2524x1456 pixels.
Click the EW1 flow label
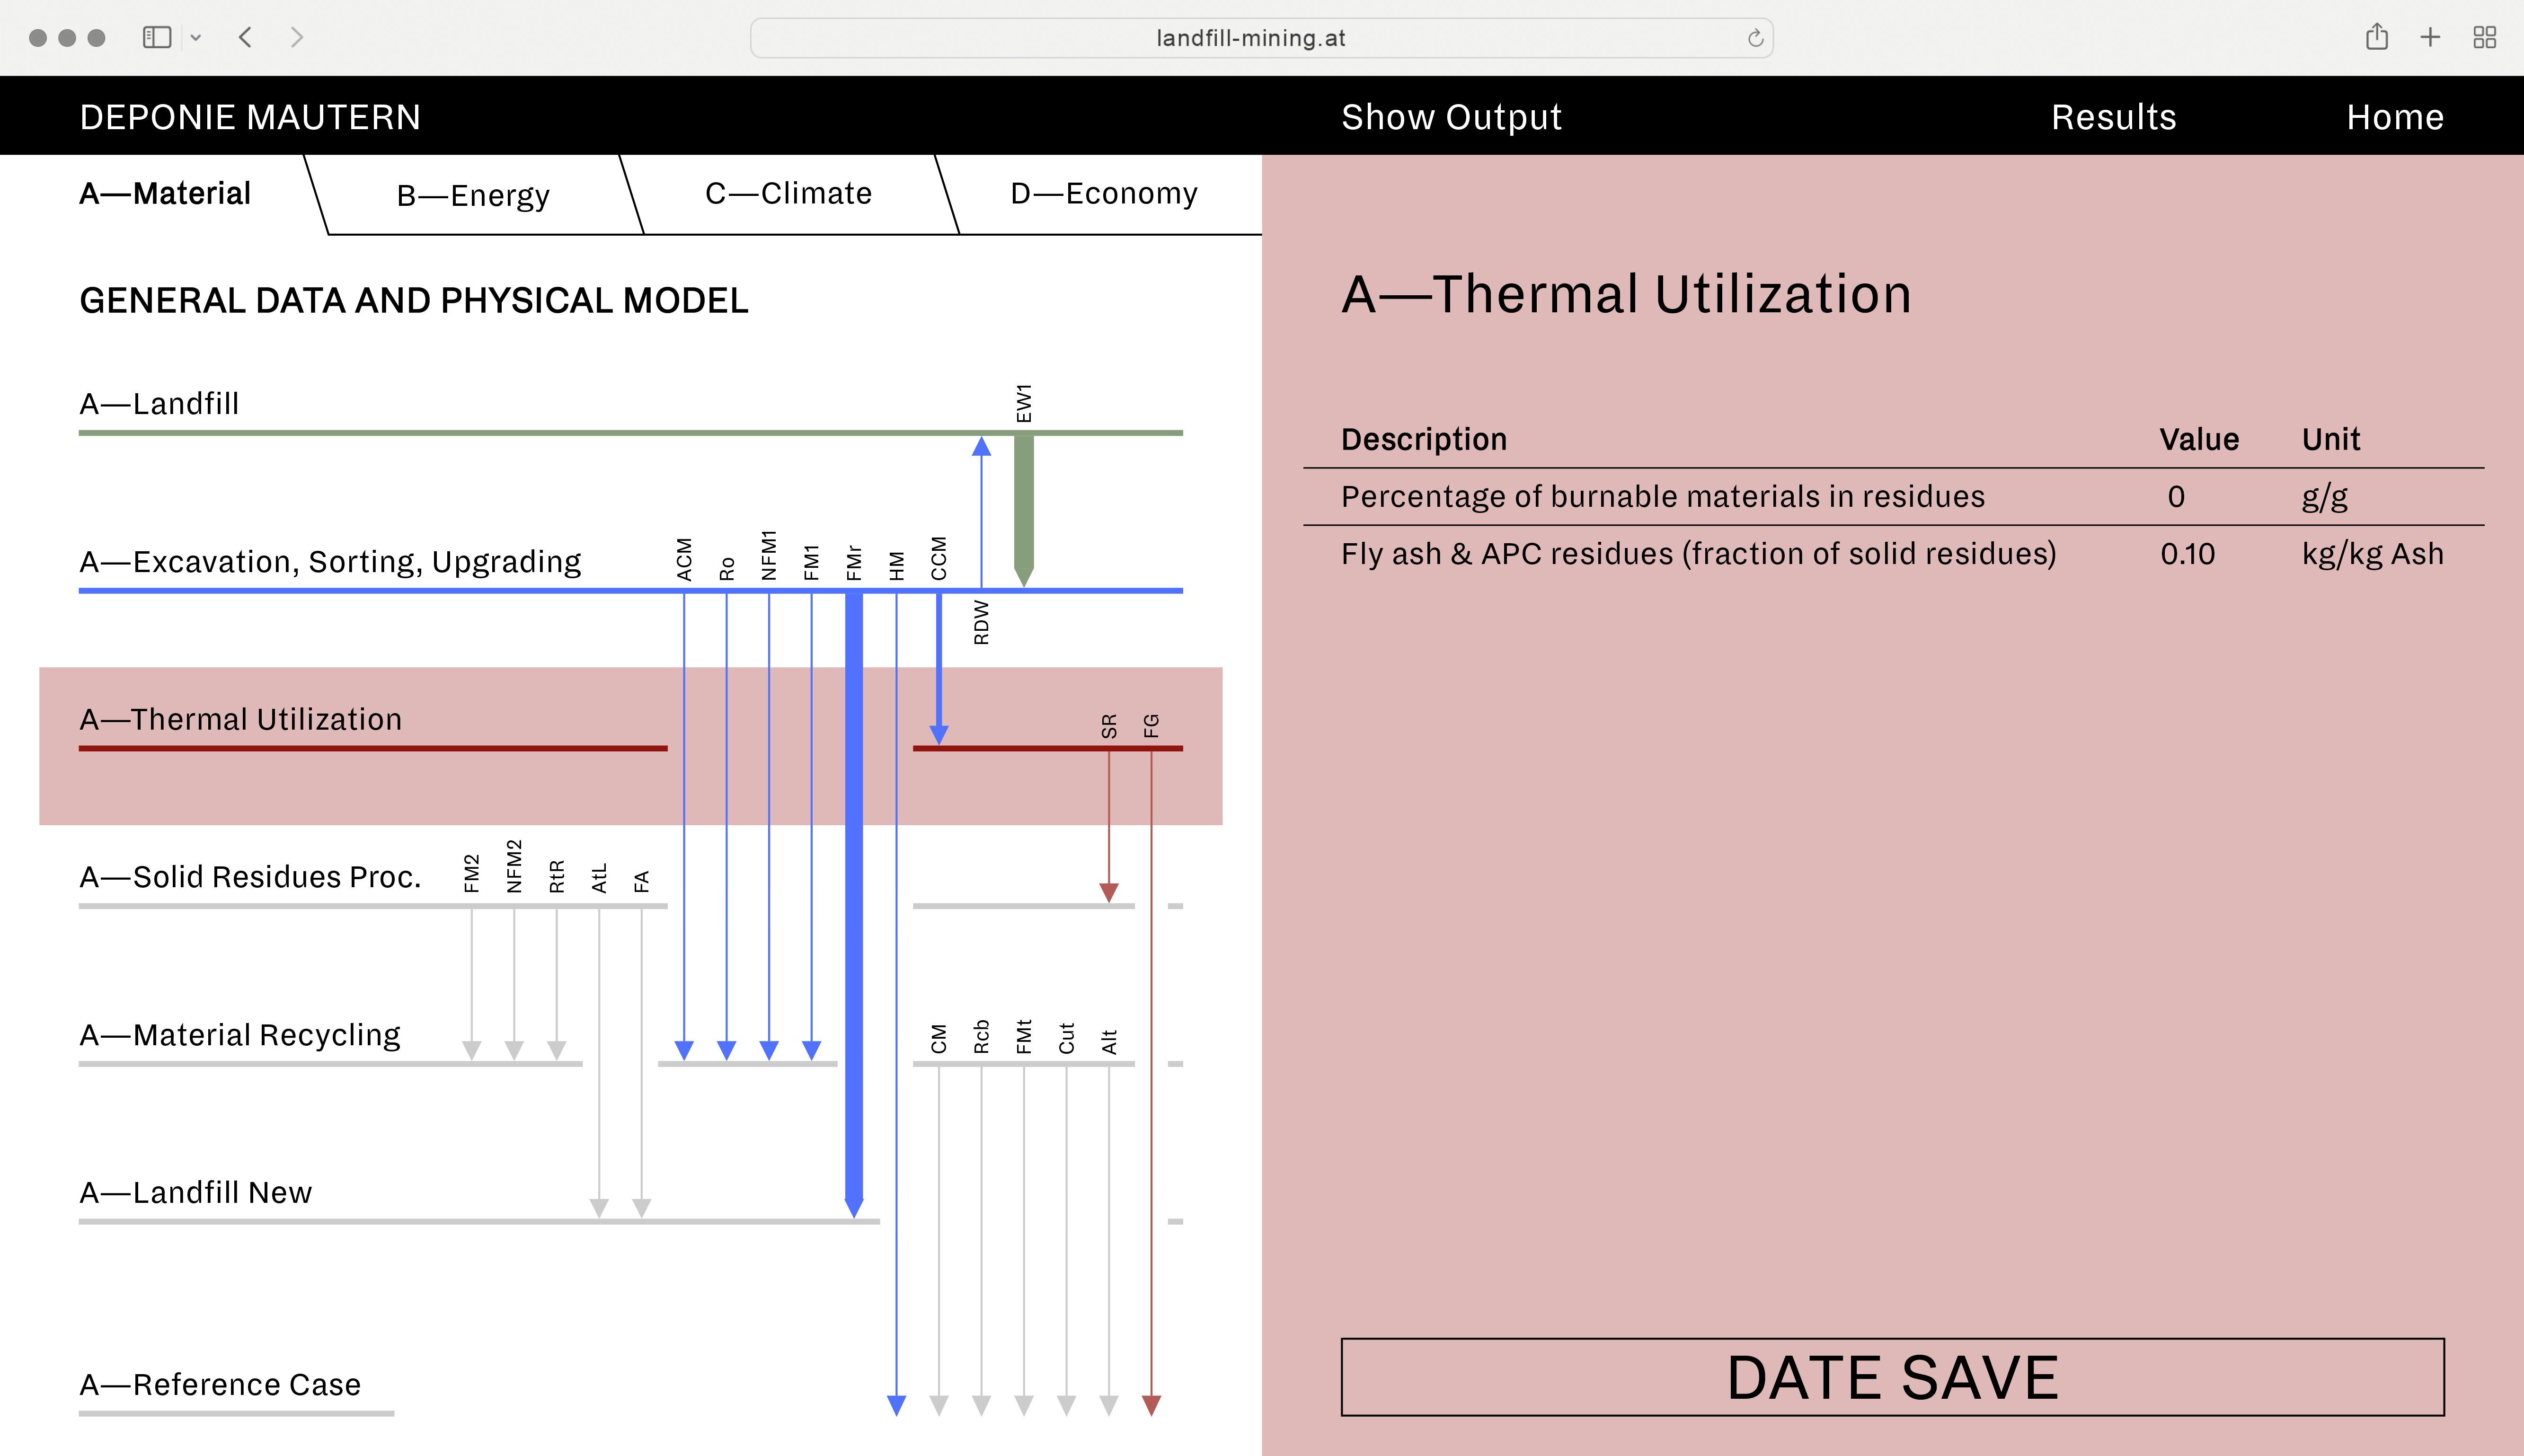point(1024,403)
